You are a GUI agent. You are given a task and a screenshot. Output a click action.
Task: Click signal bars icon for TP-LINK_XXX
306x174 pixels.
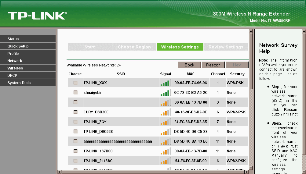166,83
